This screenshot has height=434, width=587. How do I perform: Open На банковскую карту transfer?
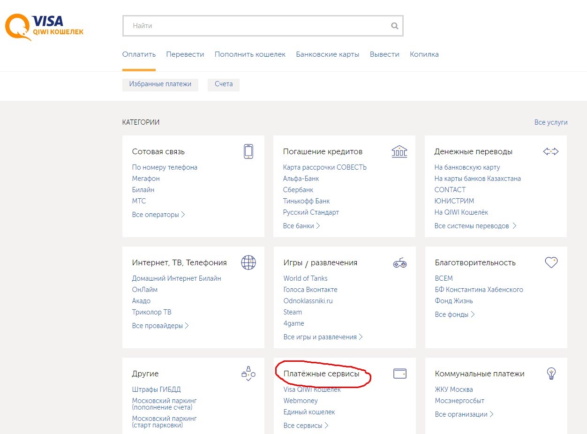point(467,167)
